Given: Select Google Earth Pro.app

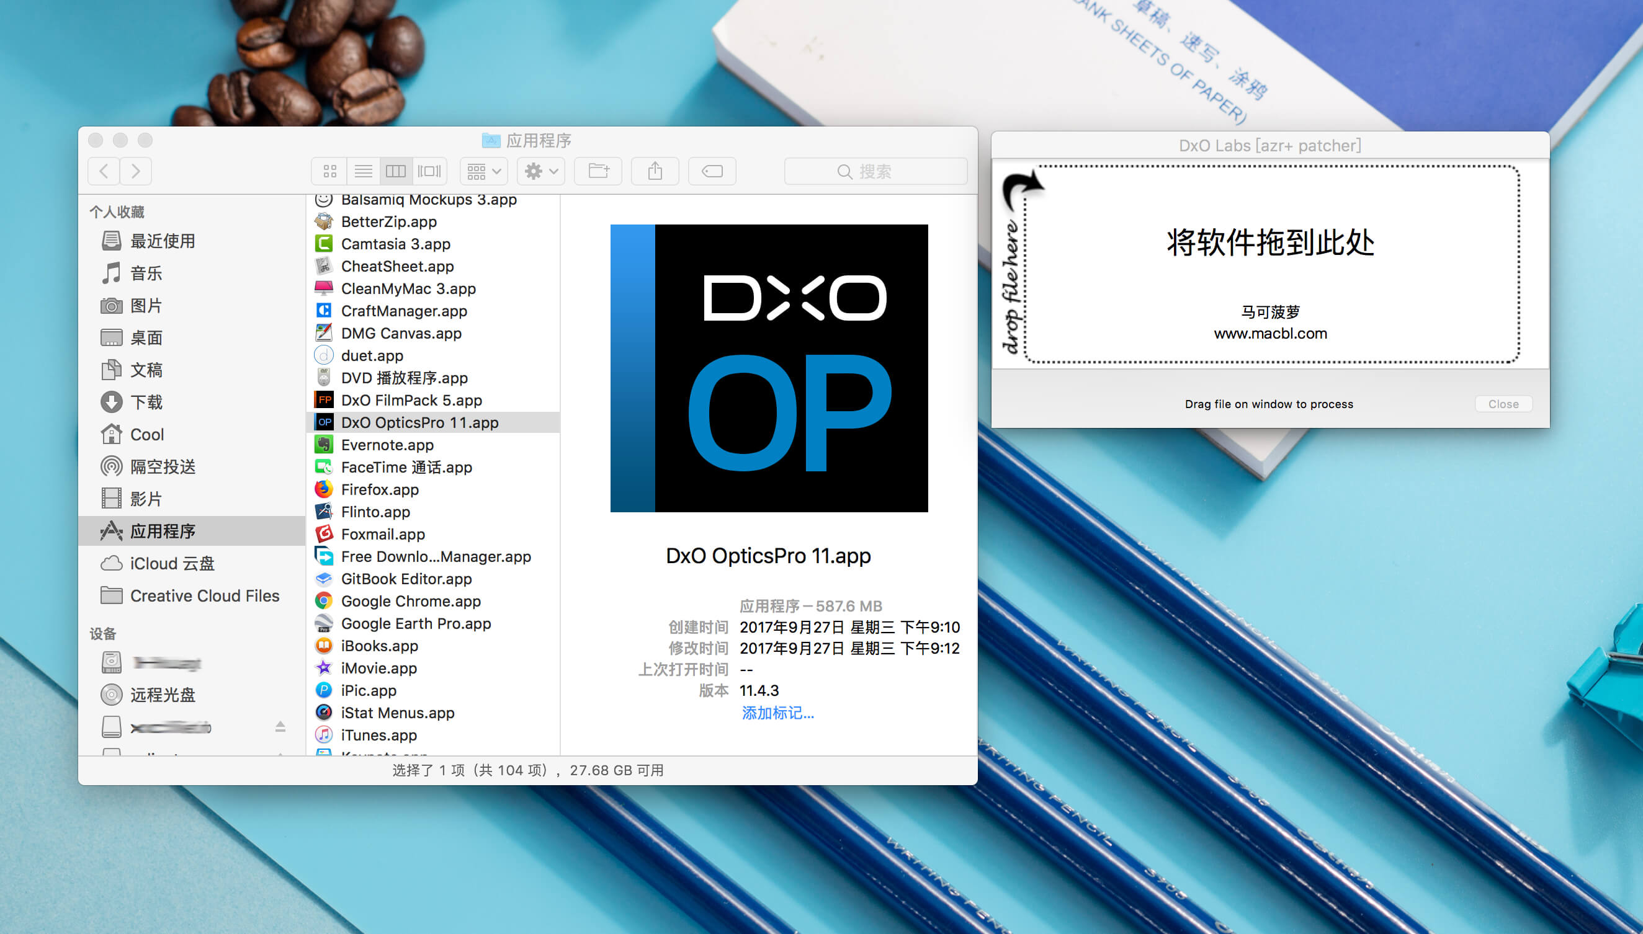Looking at the screenshot, I should (x=434, y=623).
